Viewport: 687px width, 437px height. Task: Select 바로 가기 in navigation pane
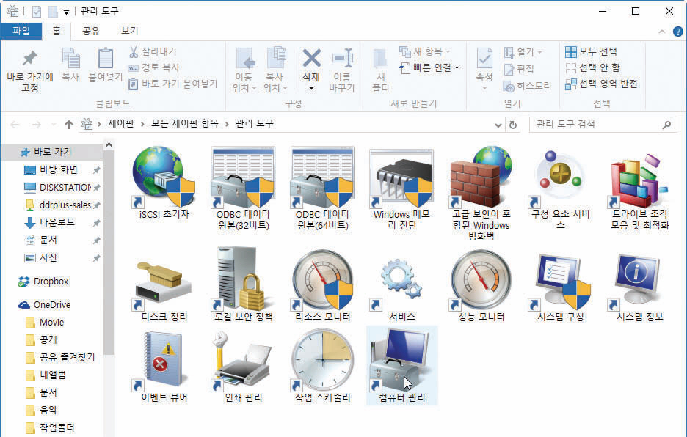[52, 152]
